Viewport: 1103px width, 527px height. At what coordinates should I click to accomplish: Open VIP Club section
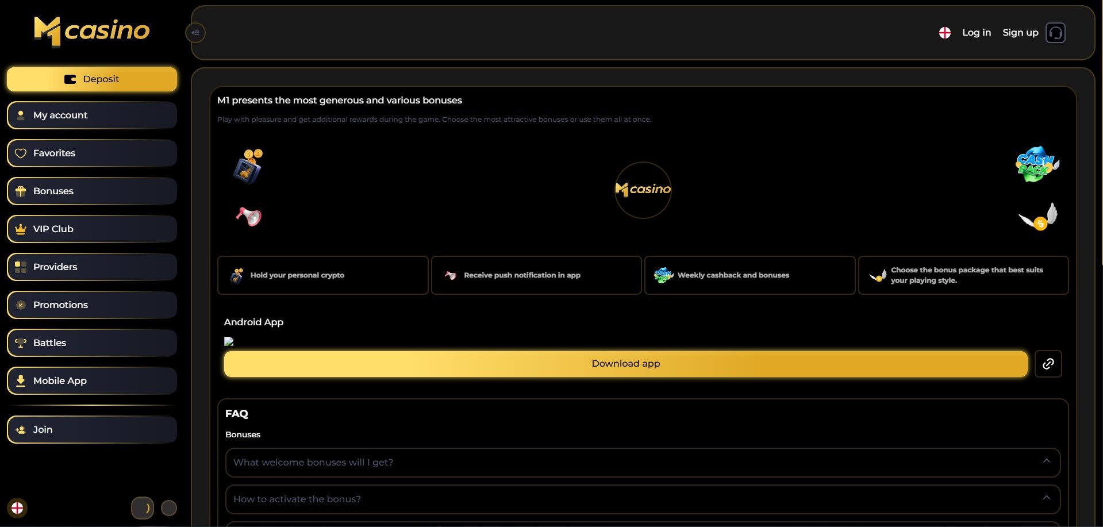[x=92, y=229]
